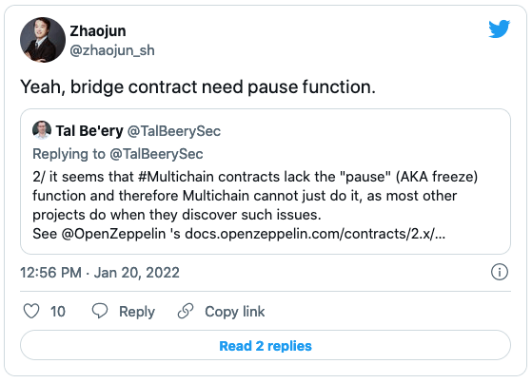Click @TalBeerySec in the Replying to line

[x=156, y=154]
